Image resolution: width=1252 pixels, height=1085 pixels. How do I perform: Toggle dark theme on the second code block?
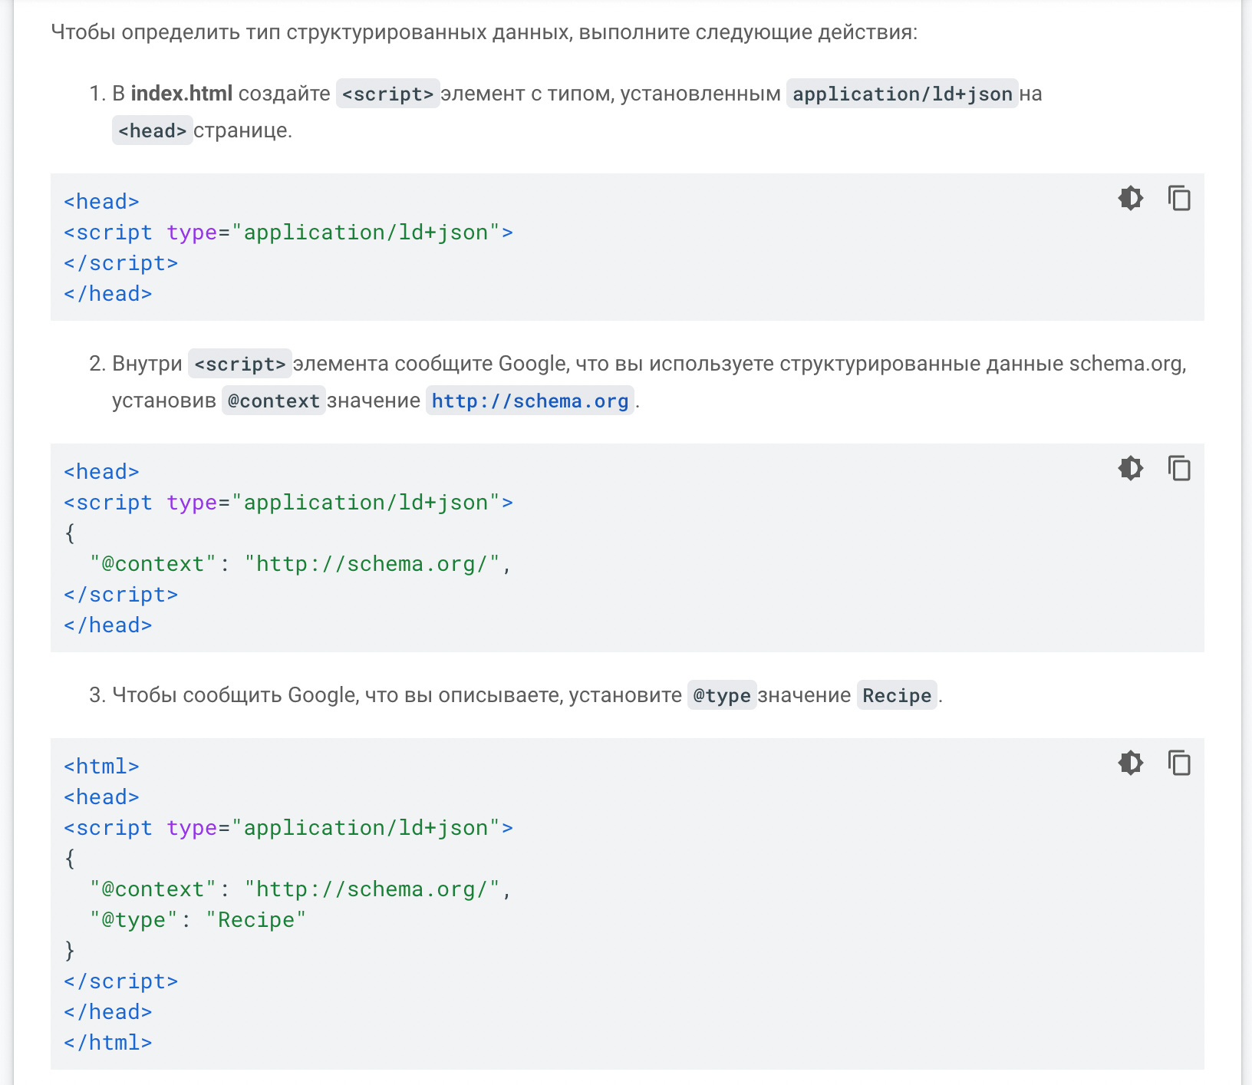tap(1130, 468)
